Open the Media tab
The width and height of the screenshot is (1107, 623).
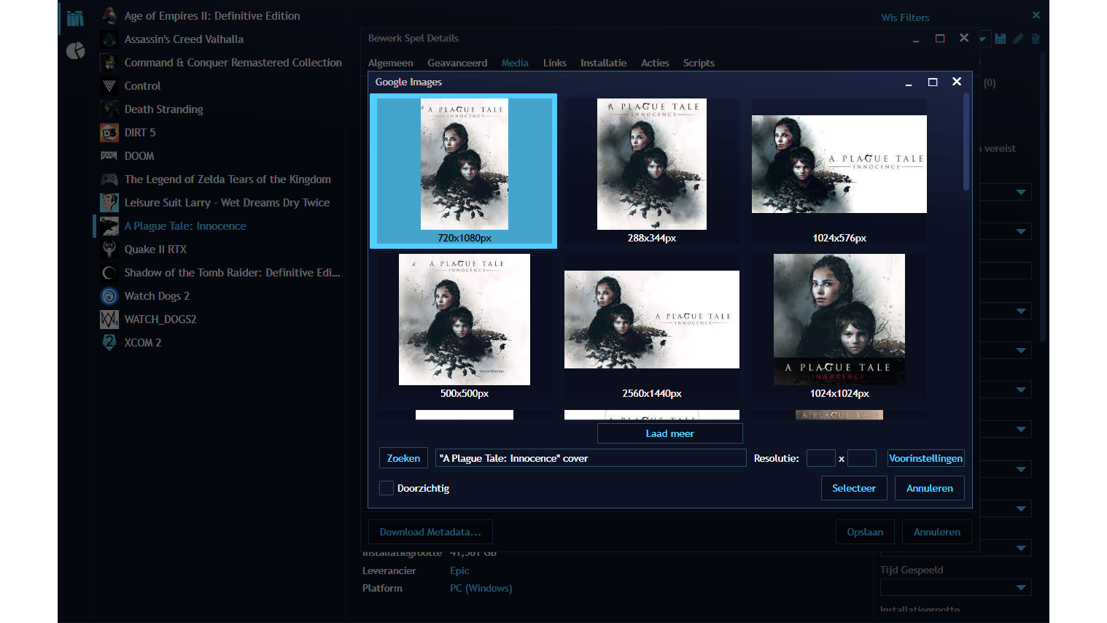pyautogui.click(x=515, y=63)
